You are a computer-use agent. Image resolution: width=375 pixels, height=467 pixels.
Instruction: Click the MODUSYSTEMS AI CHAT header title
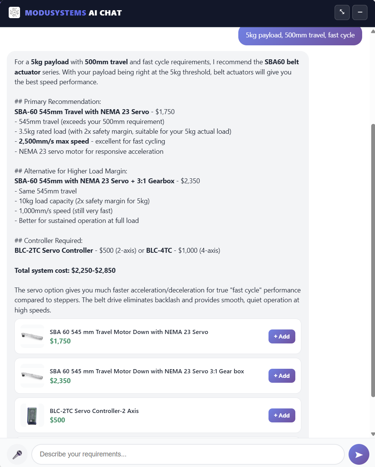click(x=73, y=13)
